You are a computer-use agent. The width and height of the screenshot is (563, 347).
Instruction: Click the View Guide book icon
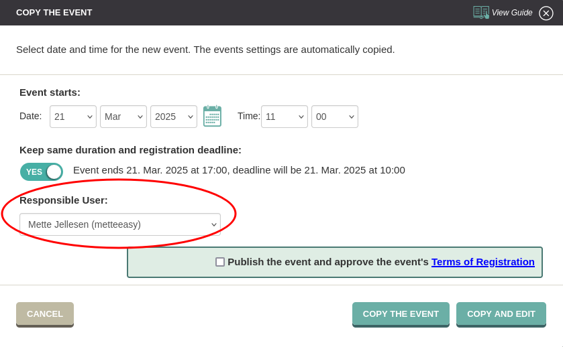(x=481, y=13)
